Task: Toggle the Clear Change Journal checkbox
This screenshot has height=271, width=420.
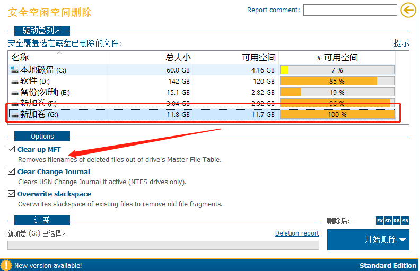Action: click(x=11, y=171)
